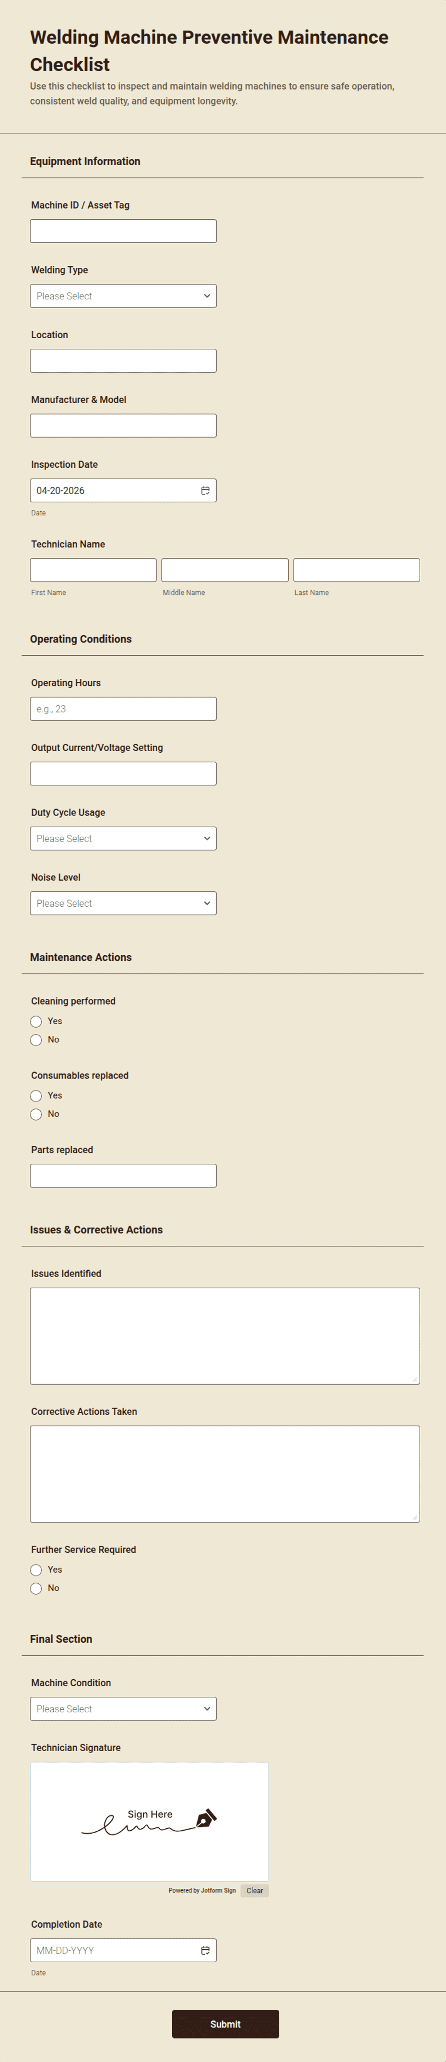Open the Inspection Date calendar picker

(x=206, y=489)
